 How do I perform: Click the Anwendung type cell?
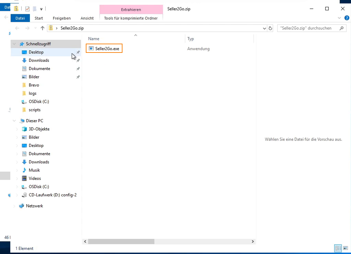[198, 49]
